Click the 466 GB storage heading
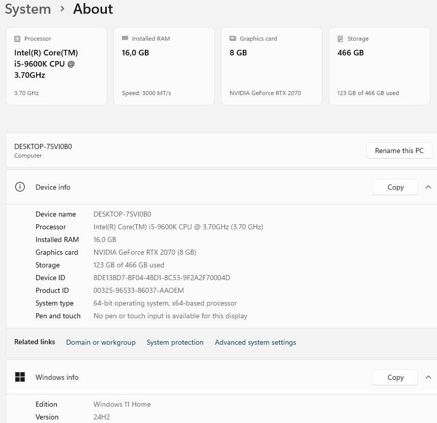Screen dimensions: 437x423 351,53
